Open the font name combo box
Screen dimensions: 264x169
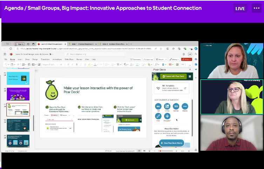coord(50,65)
